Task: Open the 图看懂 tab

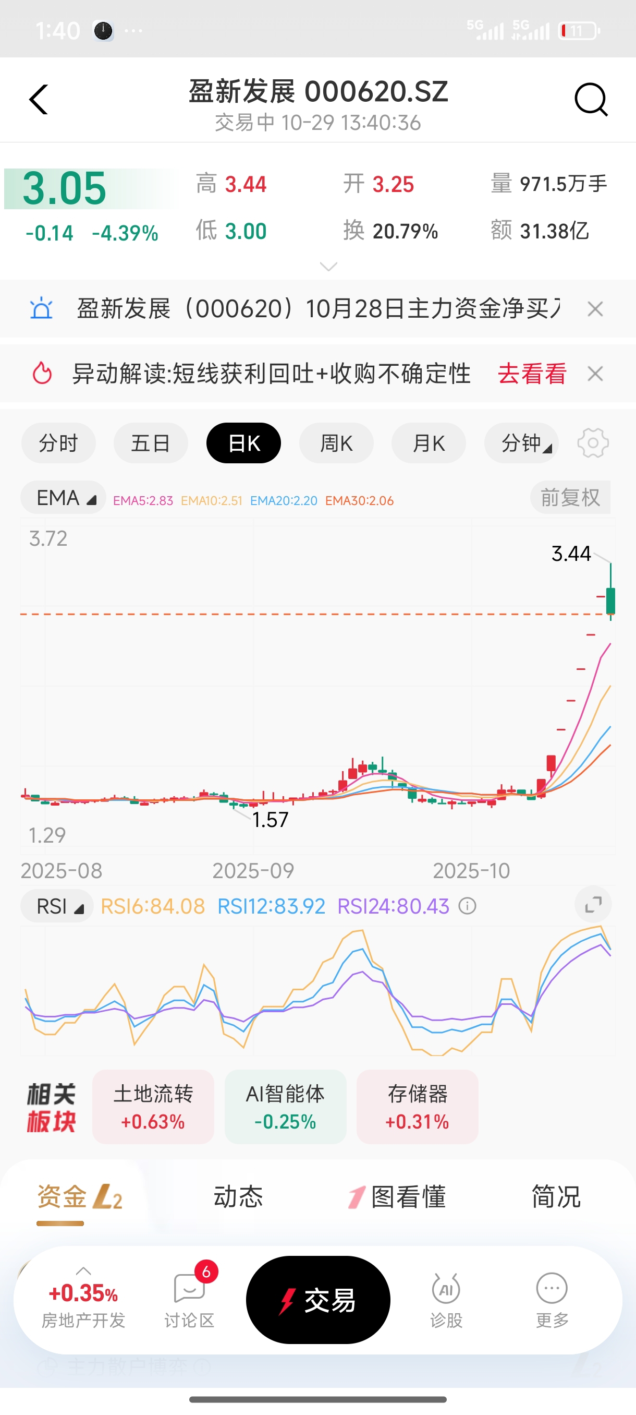Action: (x=397, y=1197)
